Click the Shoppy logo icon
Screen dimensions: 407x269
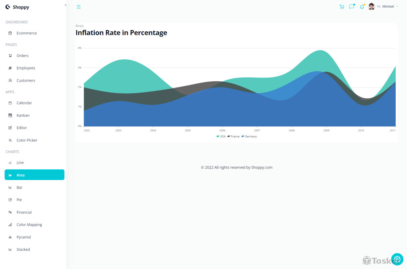pos(8,7)
